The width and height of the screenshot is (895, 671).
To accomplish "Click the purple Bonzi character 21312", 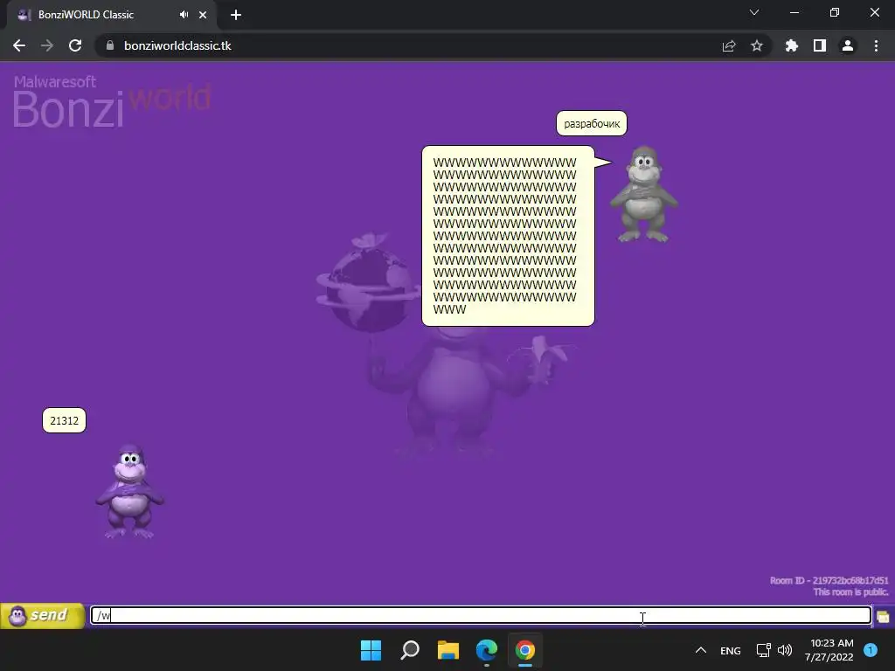I will (x=130, y=491).
